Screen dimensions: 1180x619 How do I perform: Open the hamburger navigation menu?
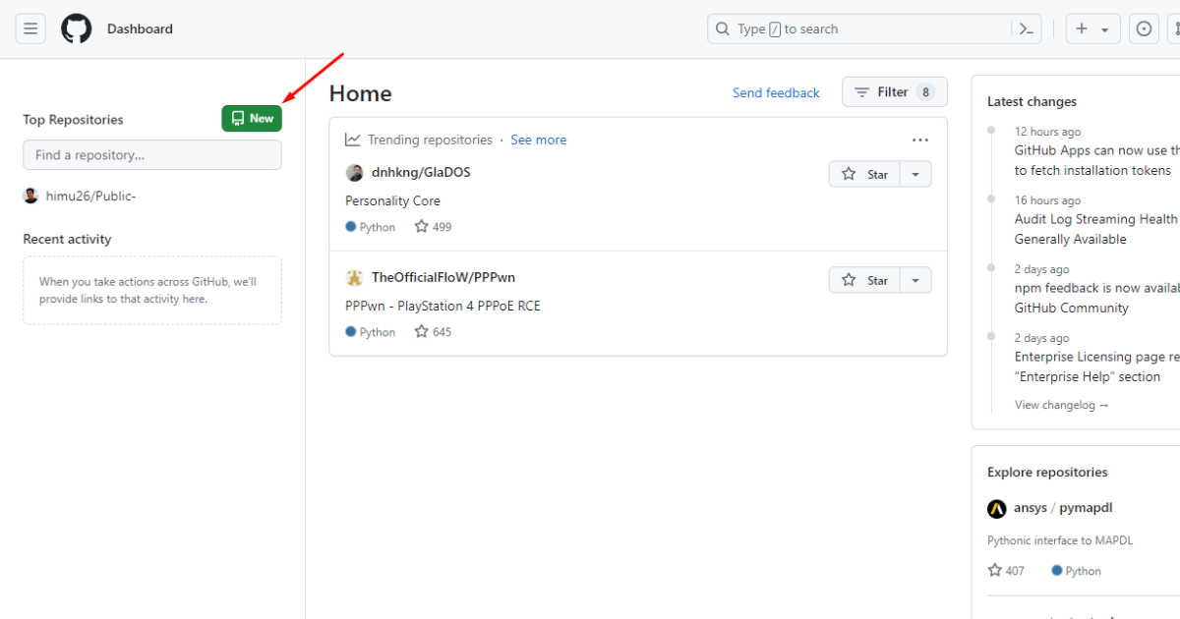point(30,28)
